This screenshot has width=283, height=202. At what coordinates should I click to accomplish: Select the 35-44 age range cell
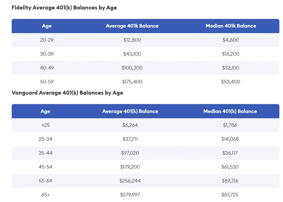click(45, 153)
